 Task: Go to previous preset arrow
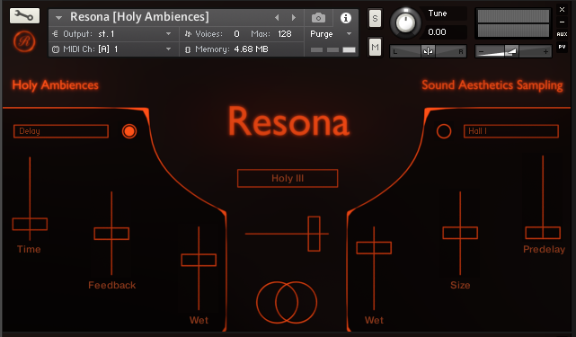(x=277, y=17)
